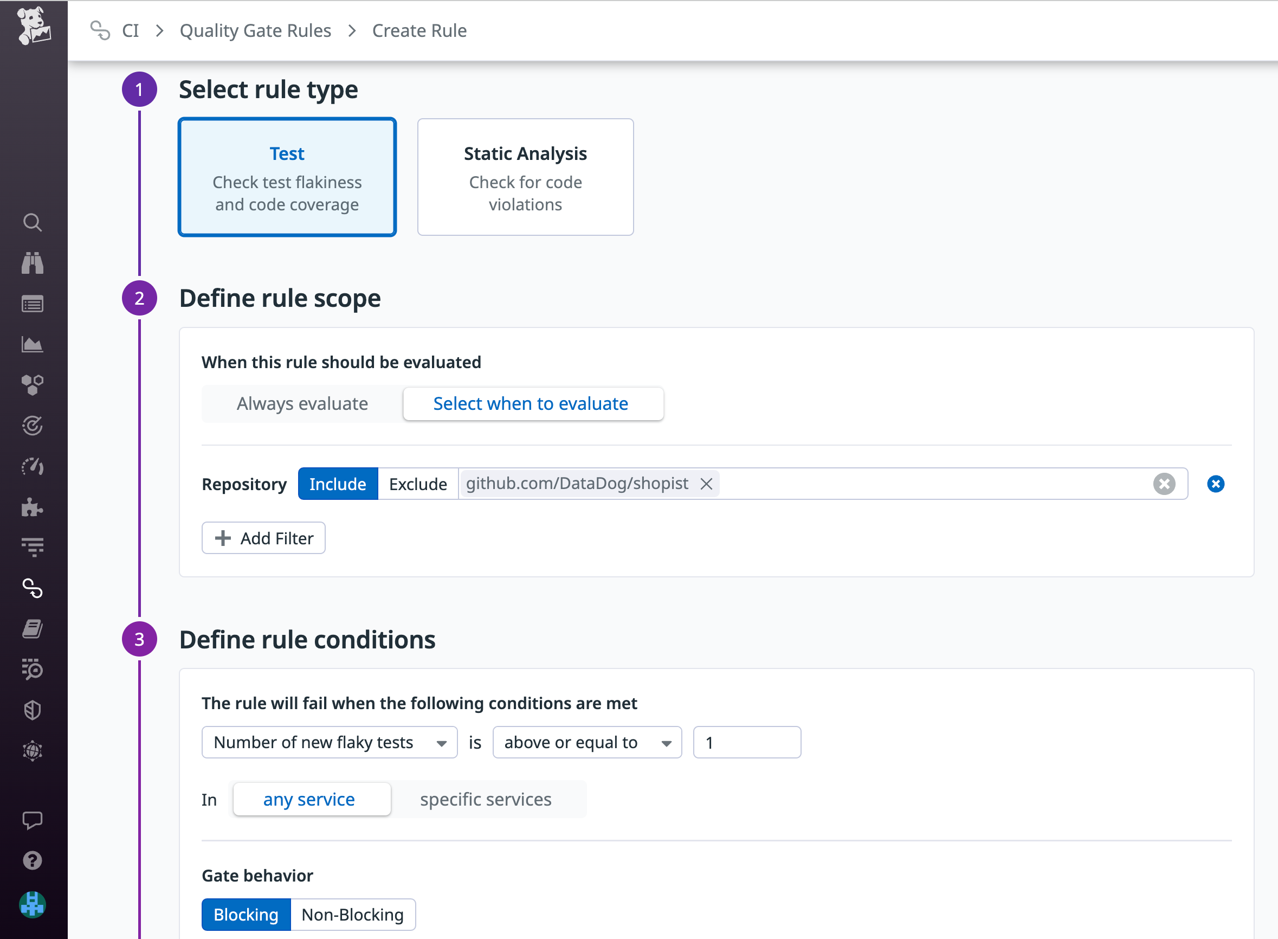This screenshot has width=1278, height=939.
Task: Set gate behavior to Non-Blocking
Action: (352, 915)
